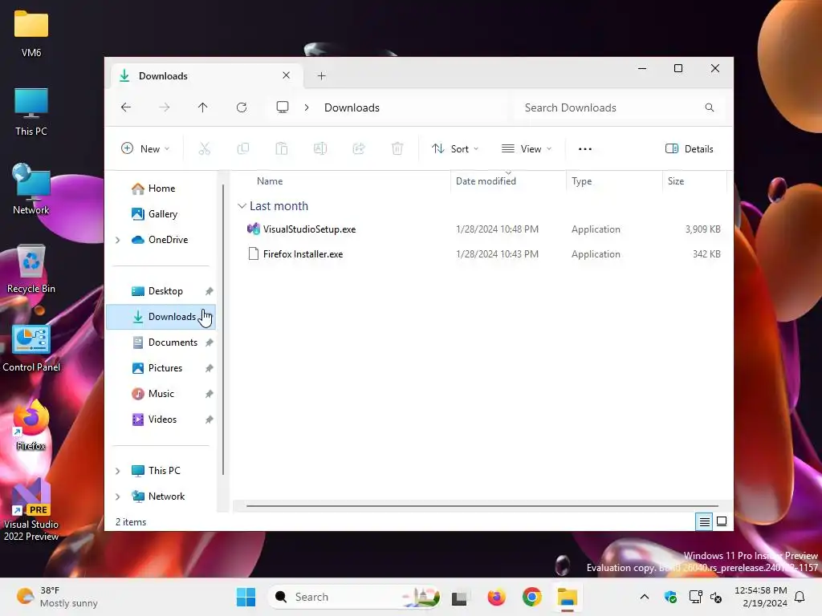Show hidden system tray icons
The image size is (822, 616).
(645, 597)
